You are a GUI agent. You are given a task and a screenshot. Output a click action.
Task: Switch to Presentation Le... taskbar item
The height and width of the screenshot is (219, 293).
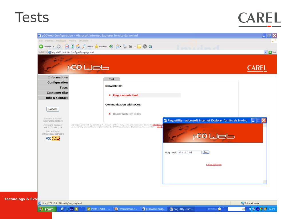tap(126, 209)
